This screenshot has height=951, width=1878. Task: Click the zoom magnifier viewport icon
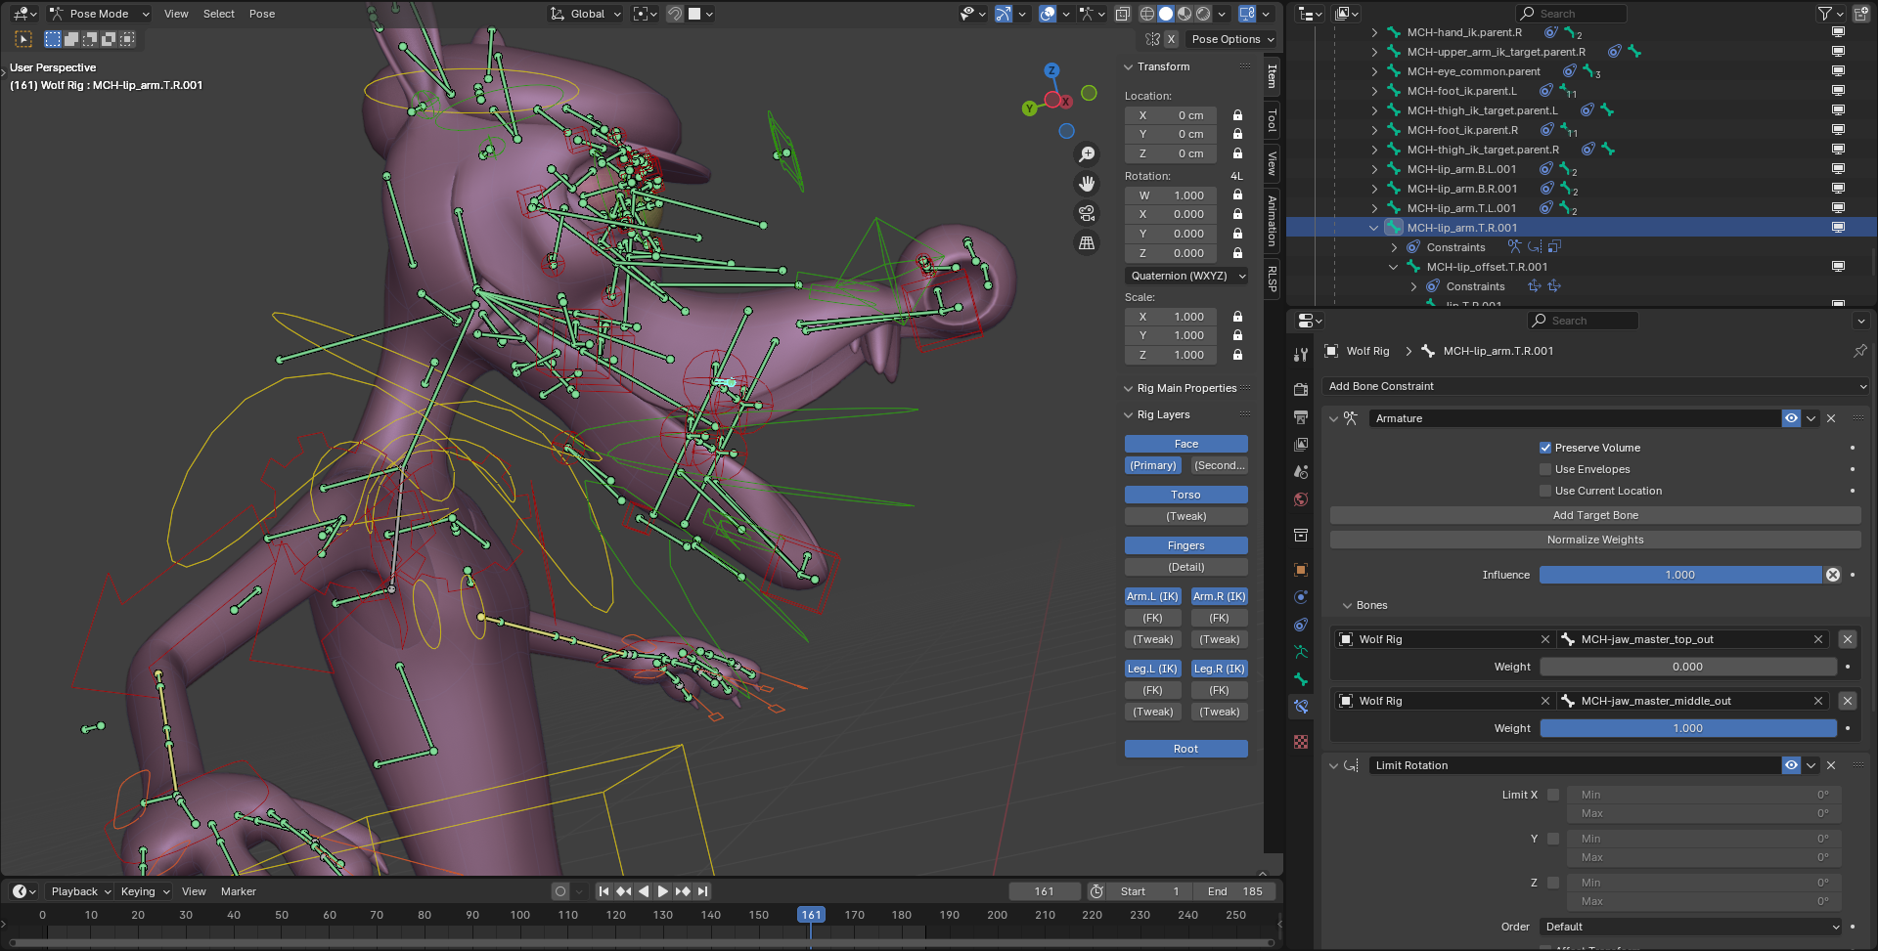[1087, 154]
